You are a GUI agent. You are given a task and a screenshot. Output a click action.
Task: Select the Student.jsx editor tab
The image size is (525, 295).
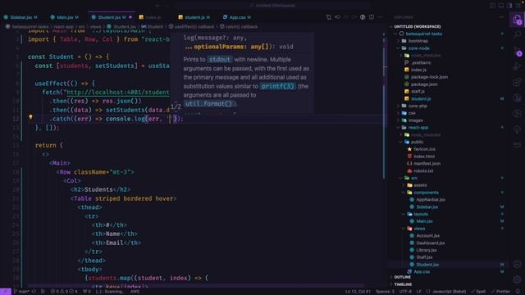112,17
